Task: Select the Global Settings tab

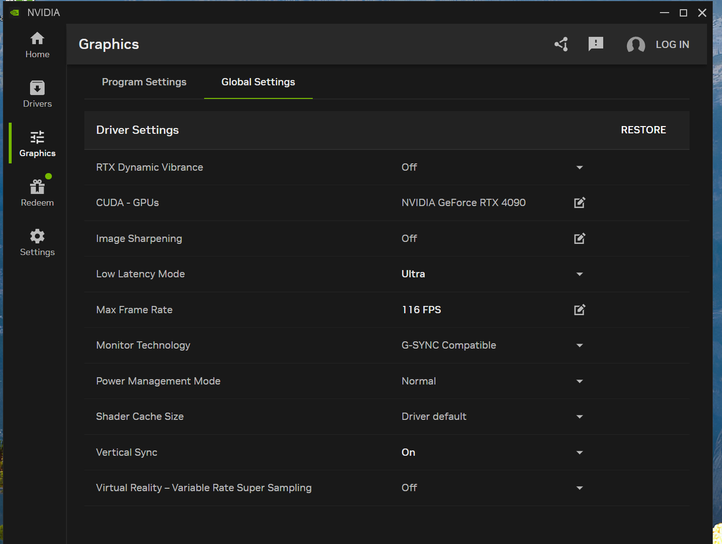Action: pos(258,82)
